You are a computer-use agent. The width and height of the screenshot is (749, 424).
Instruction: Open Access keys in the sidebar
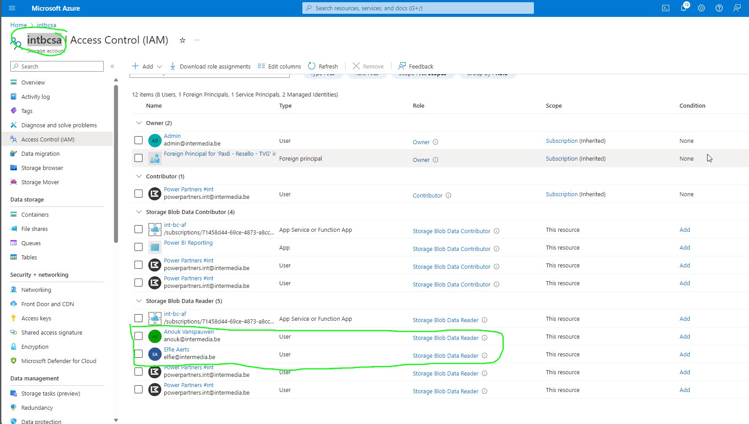tap(36, 318)
